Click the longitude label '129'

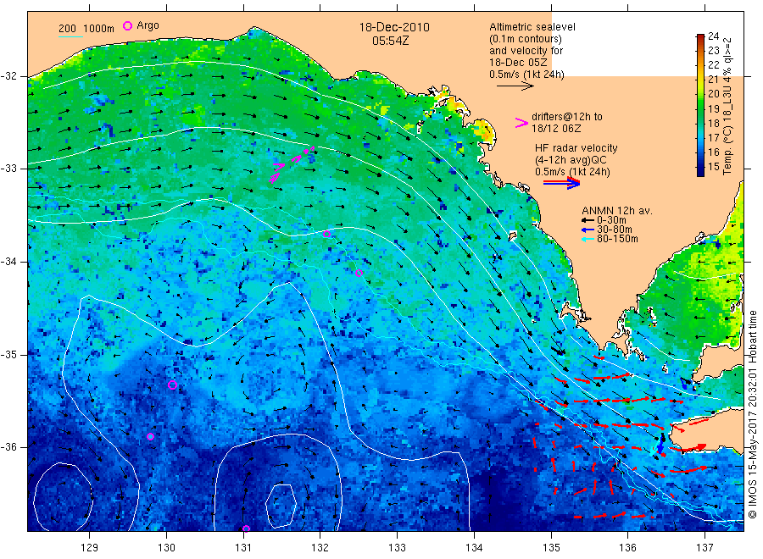click(x=90, y=547)
